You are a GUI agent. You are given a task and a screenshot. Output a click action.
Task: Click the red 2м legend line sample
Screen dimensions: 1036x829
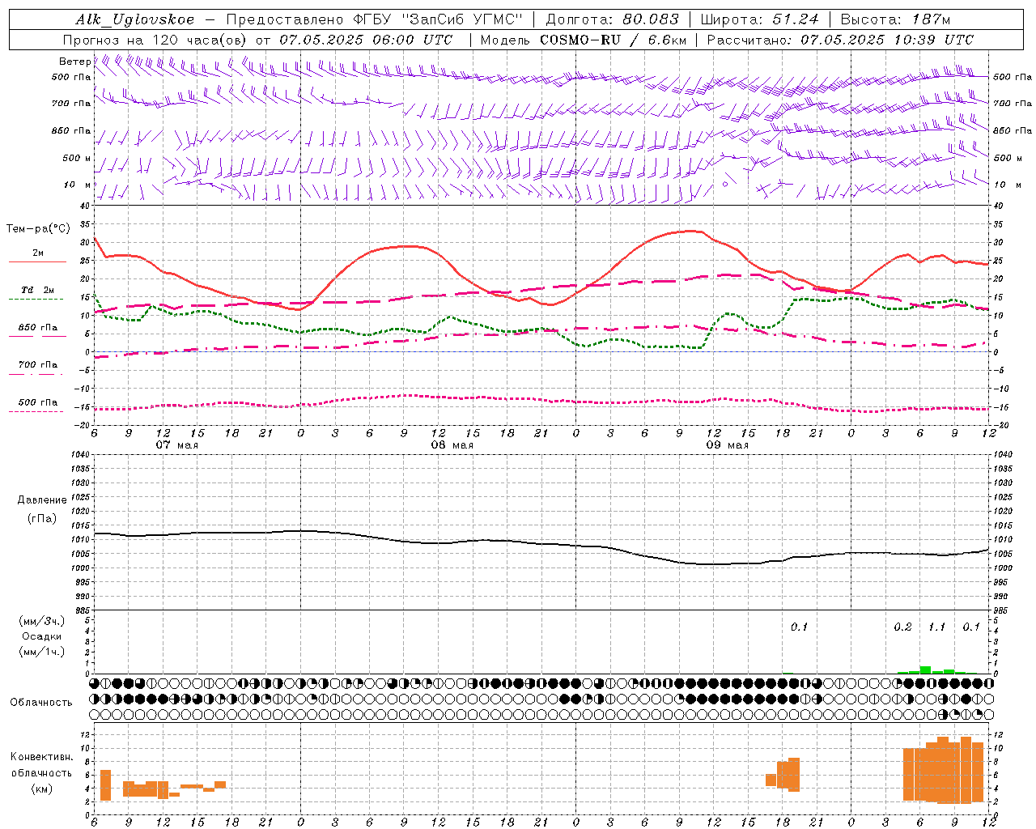(x=37, y=262)
